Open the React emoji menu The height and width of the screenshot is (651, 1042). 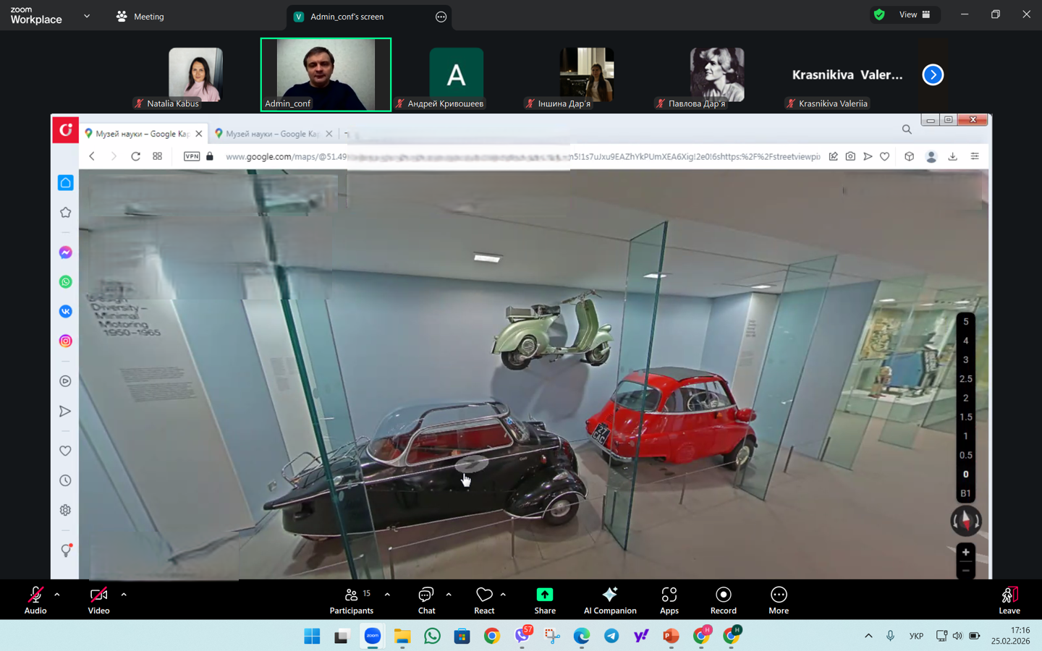(x=484, y=600)
